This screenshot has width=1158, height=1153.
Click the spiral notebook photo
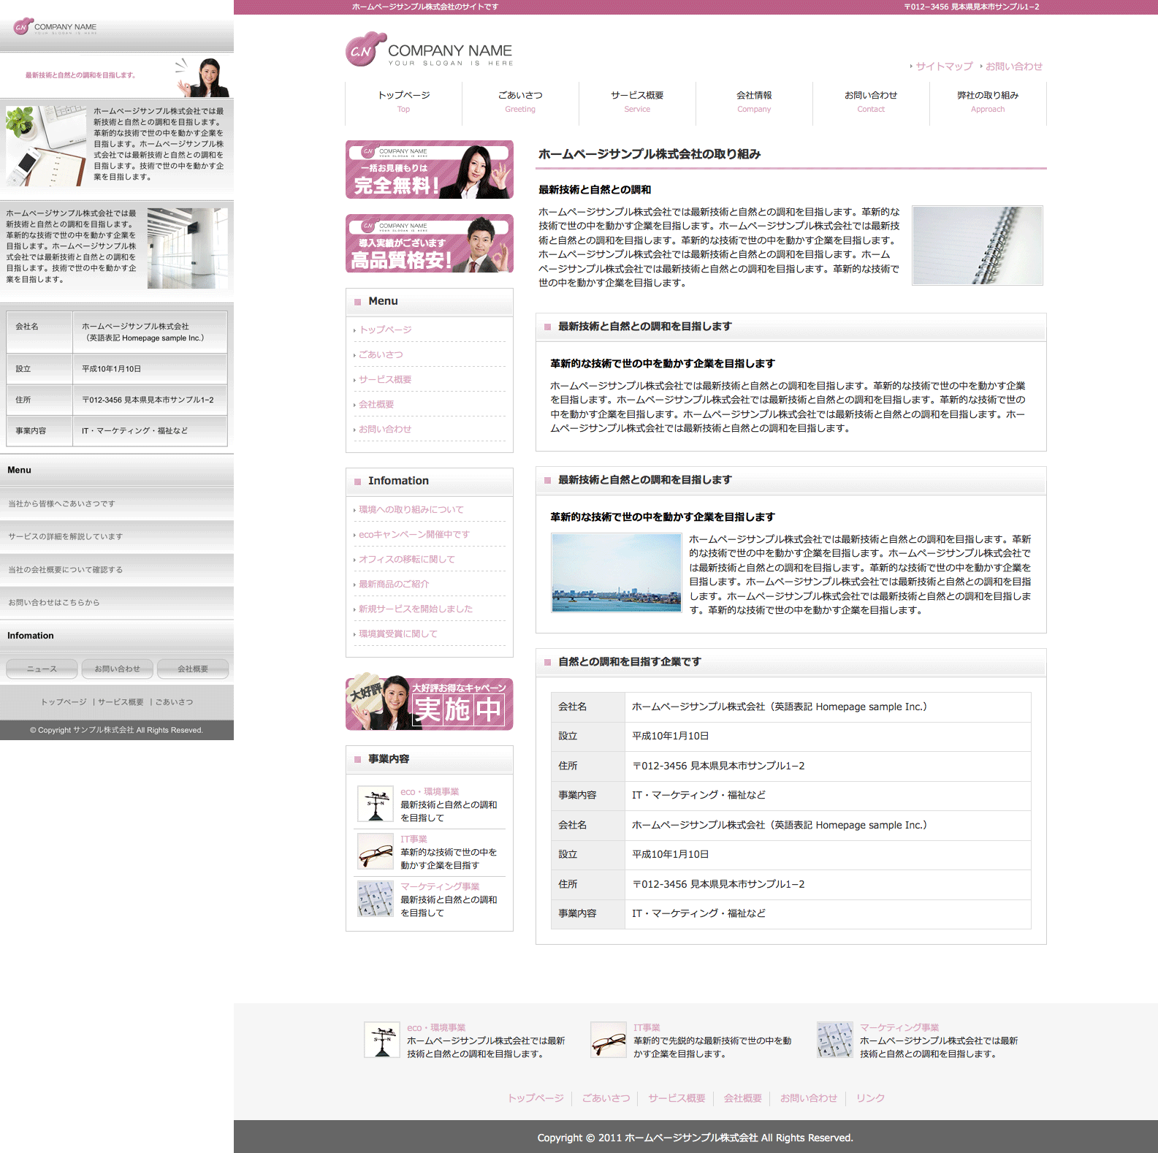pyautogui.click(x=978, y=246)
